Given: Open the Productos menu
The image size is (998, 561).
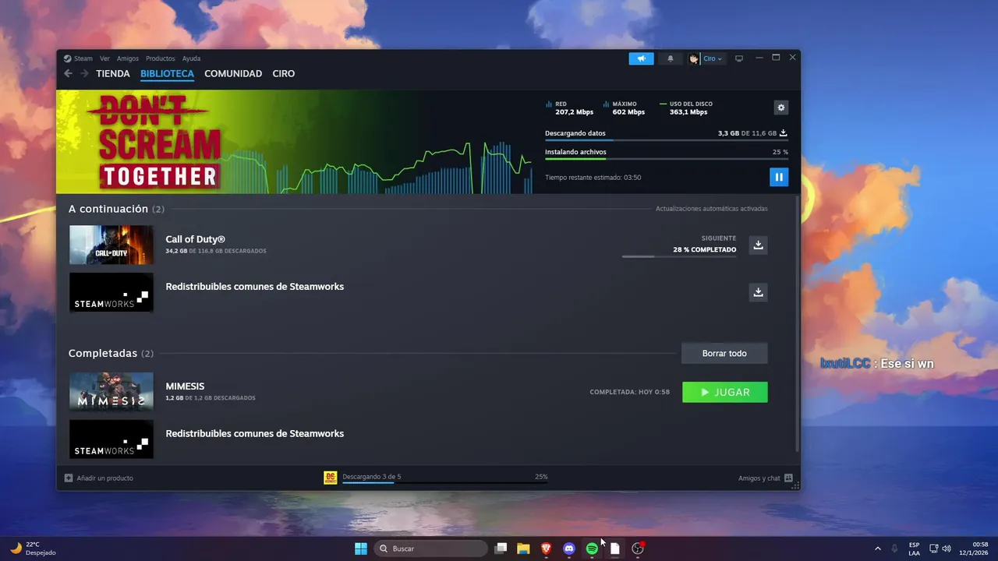Looking at the screenshot, I should pos(161,58).
